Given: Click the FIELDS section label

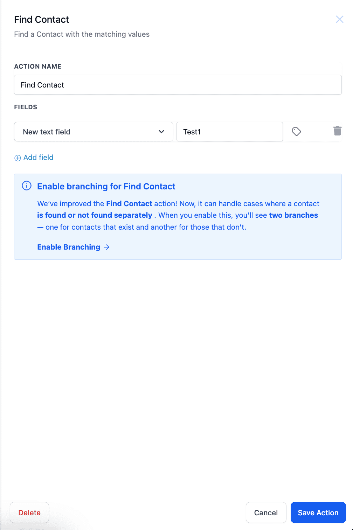Looking at the screenshot, I should click(26, 107).
